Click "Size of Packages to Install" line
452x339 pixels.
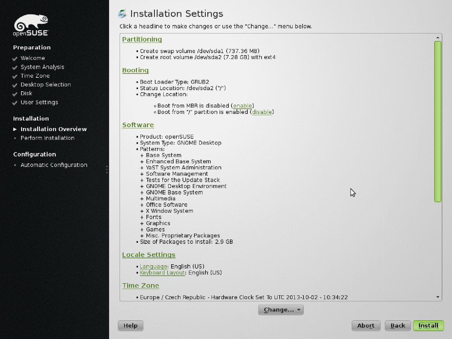(x=186, y=242)
